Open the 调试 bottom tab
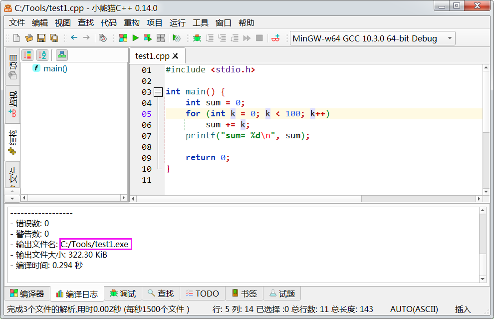 pyautogui.click(x=123, y=294)
